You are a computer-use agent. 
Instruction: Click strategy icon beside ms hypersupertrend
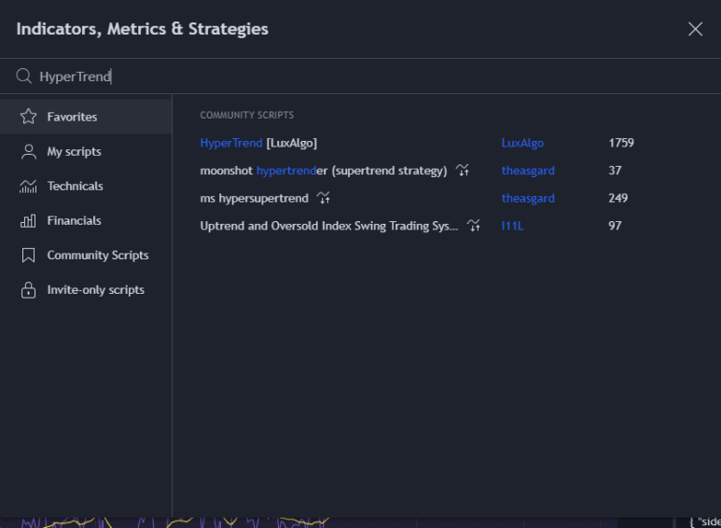pos(324,198)
